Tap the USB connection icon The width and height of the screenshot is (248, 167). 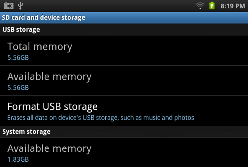point(21,6)
